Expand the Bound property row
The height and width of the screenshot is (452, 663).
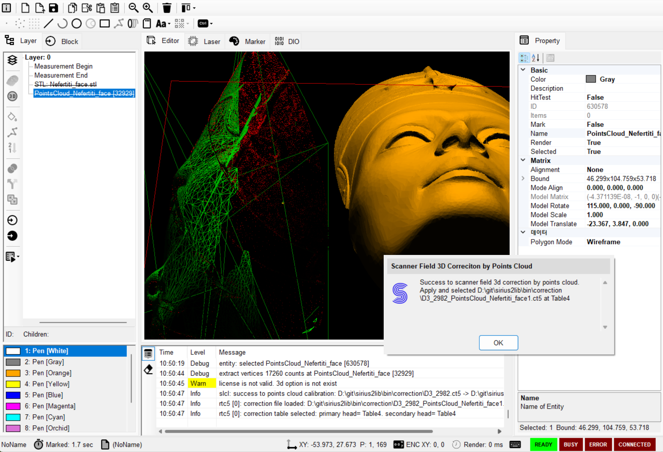tap(523, 179)
